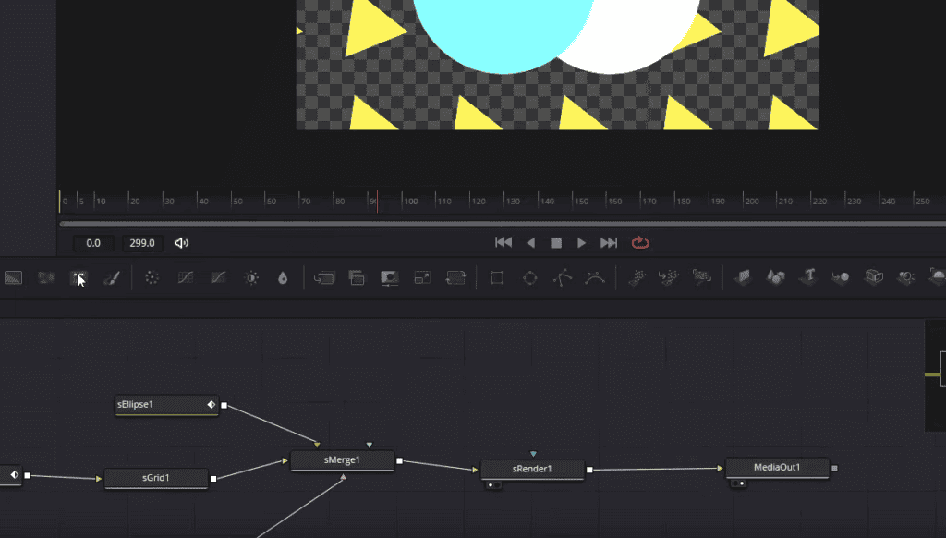Add a Matte Control node
This screenshot has height=538, width=946.
pos(389,277)
